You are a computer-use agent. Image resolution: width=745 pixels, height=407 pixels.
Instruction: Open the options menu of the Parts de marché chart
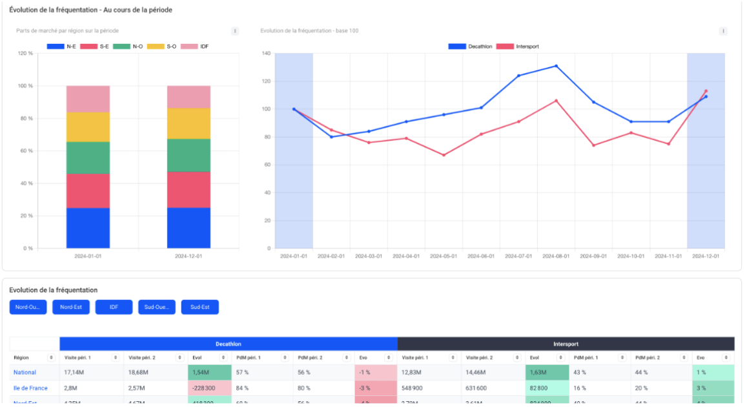click(x=235, y=31)
